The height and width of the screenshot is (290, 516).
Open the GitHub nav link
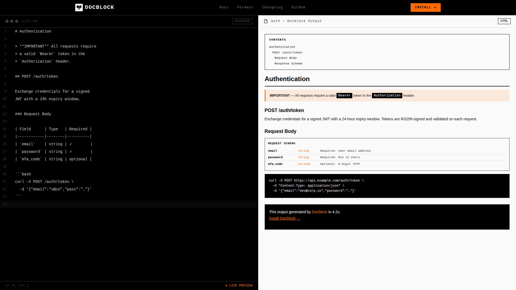(298, 7)
